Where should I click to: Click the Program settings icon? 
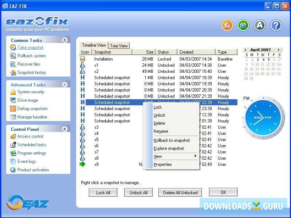pyautogui.click(x=13, y=153)
